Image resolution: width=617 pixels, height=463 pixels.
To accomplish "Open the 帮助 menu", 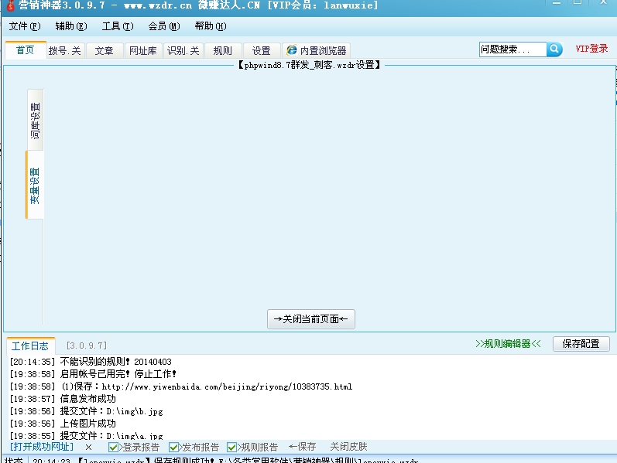I will (x=210, y=26).
